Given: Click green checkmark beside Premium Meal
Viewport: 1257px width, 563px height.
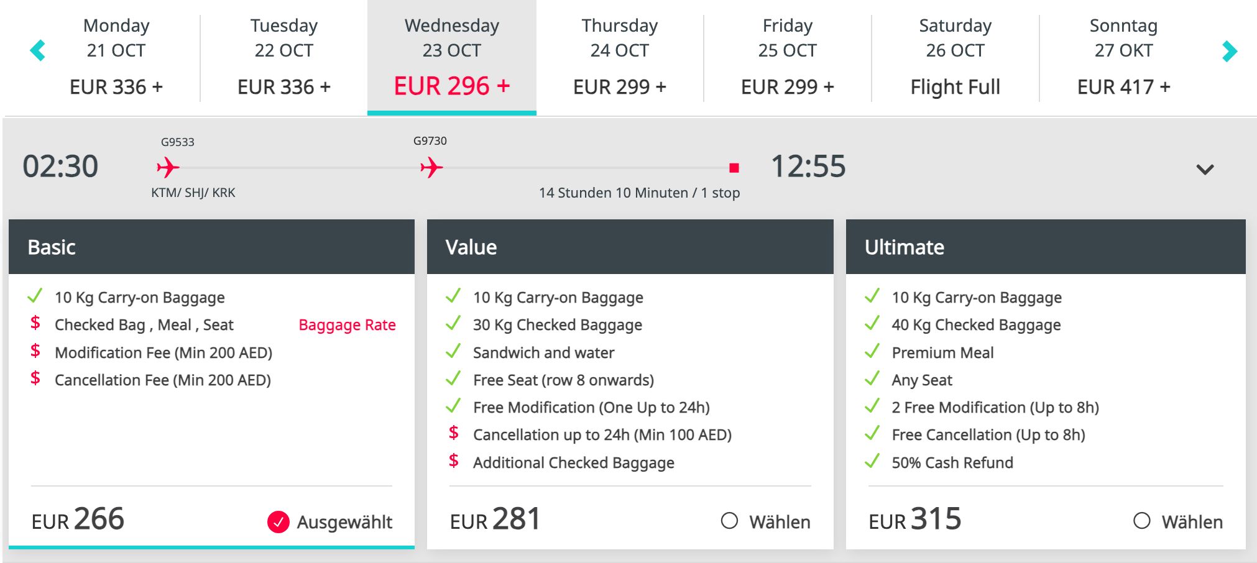Looking at the screenshot, I should tap(872, 352).
